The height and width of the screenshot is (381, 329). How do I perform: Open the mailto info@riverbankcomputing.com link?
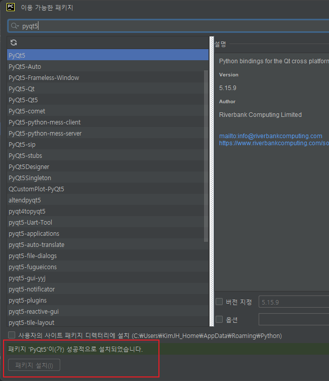pos(271,136)
